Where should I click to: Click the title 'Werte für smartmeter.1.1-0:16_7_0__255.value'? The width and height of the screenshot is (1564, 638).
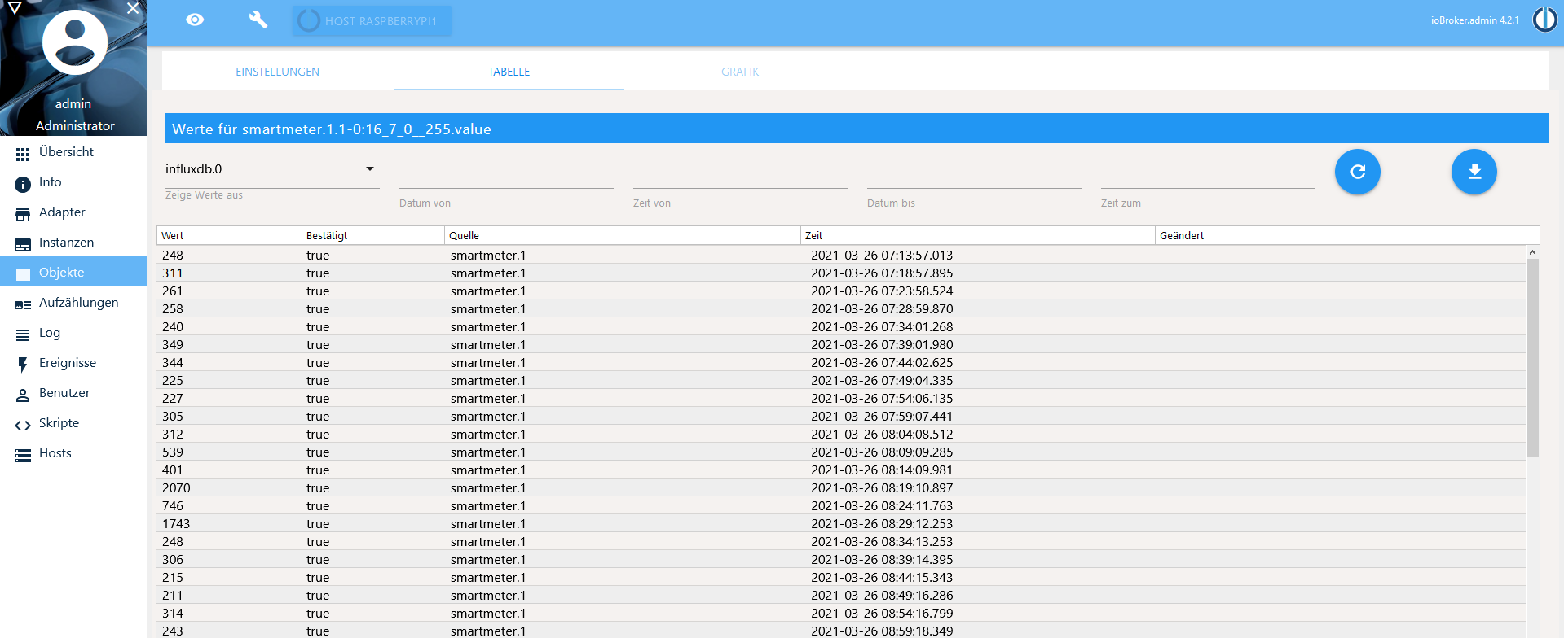(x=332, y=129)
